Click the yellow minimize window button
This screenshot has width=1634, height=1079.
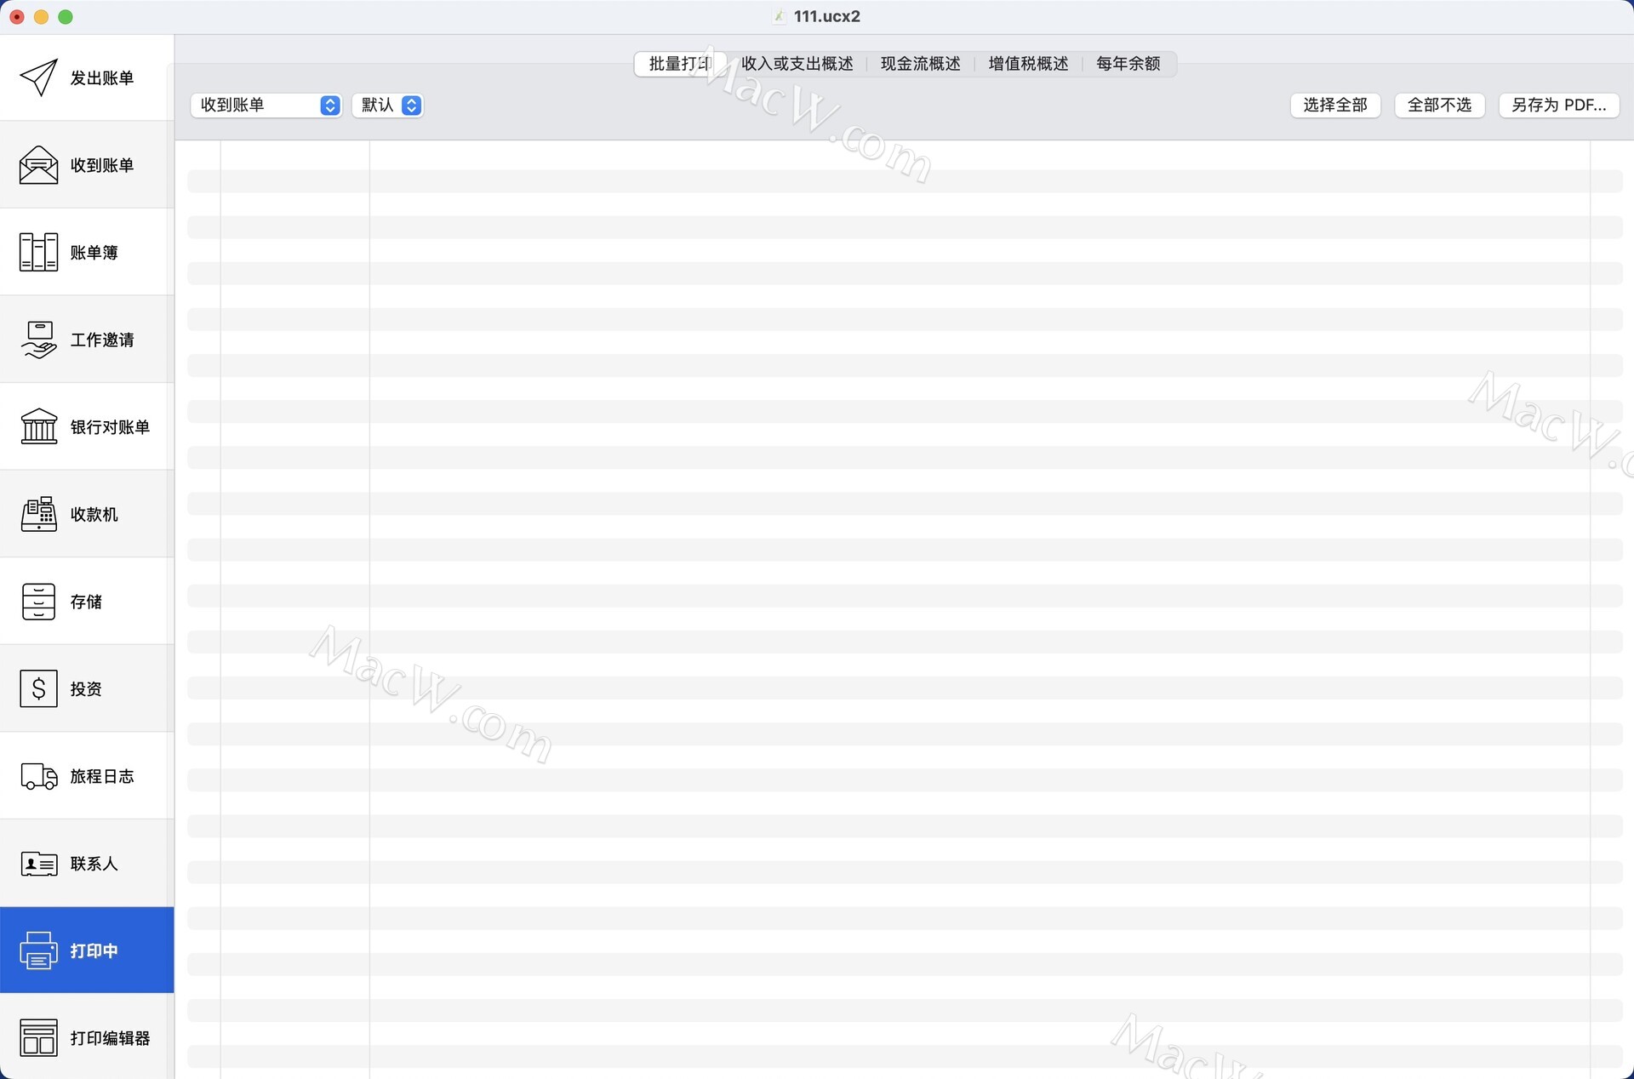(x=41, y=17)
